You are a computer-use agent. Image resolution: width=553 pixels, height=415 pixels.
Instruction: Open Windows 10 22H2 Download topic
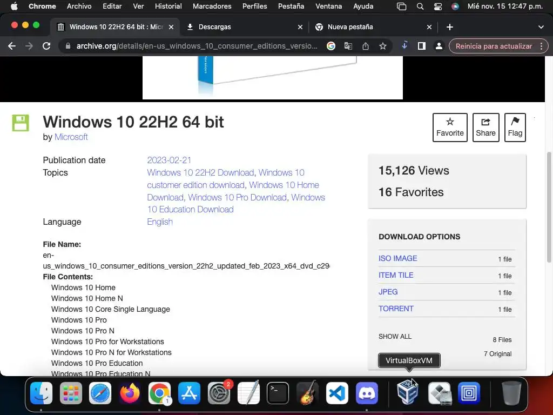(200, 172)
